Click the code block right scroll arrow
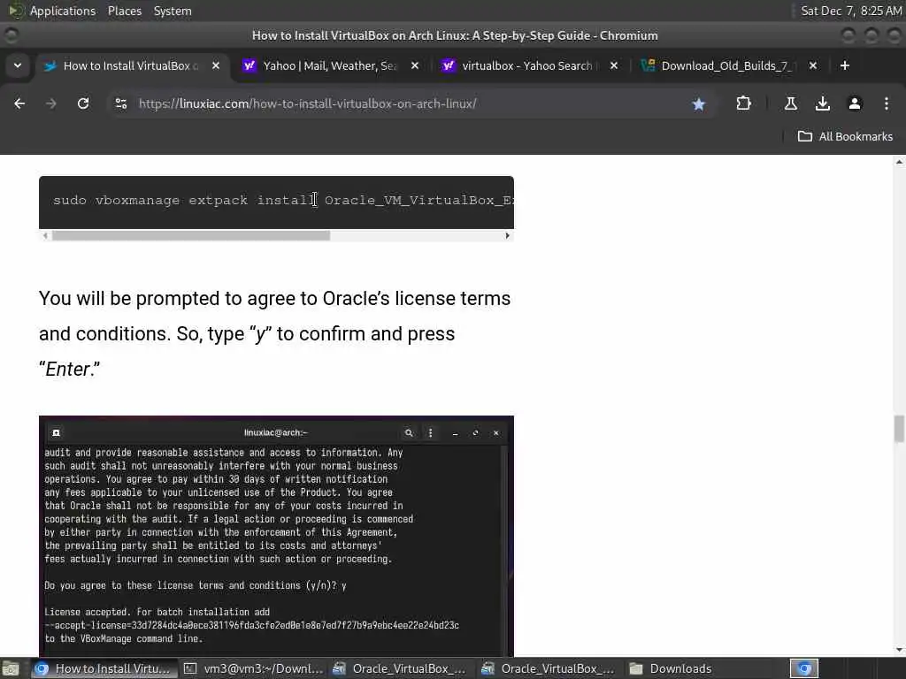Image resolution: width=906 pixels, height=679 pixels. (x=507, y=235)
